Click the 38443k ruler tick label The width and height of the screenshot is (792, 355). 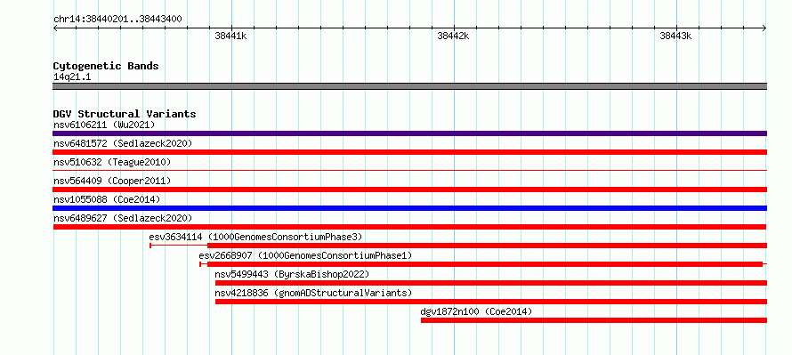point(675,36)
